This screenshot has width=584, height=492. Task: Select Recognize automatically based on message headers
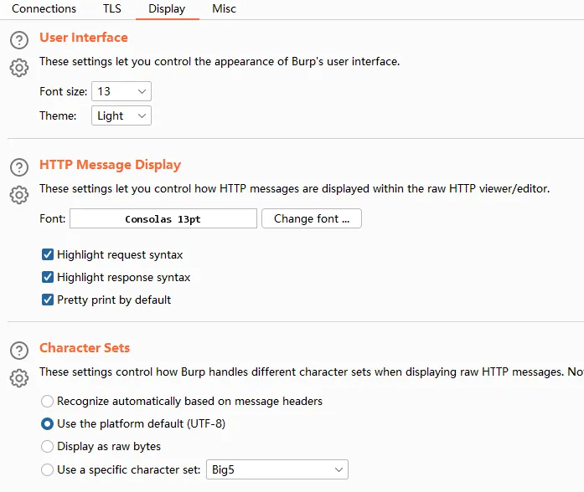[x=48, y=402]
